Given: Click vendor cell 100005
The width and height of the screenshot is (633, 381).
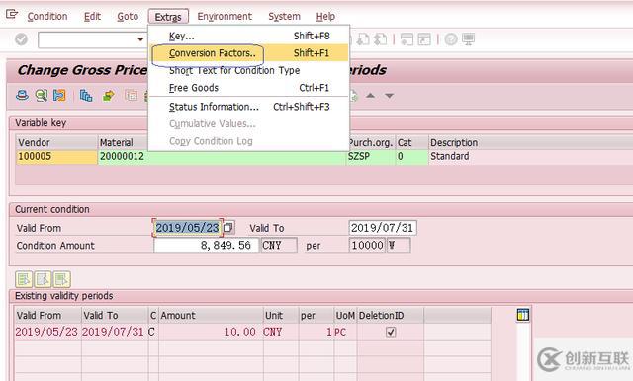Looking at the screenshot, I should coord(56,156).
